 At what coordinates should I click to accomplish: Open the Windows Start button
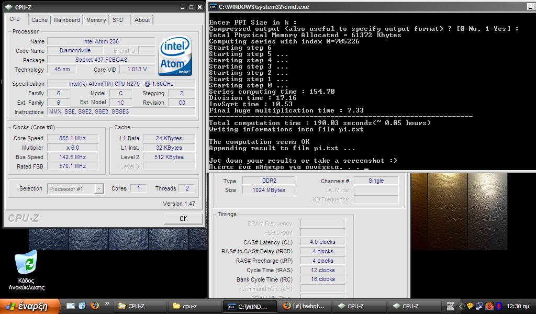point(29,306)
